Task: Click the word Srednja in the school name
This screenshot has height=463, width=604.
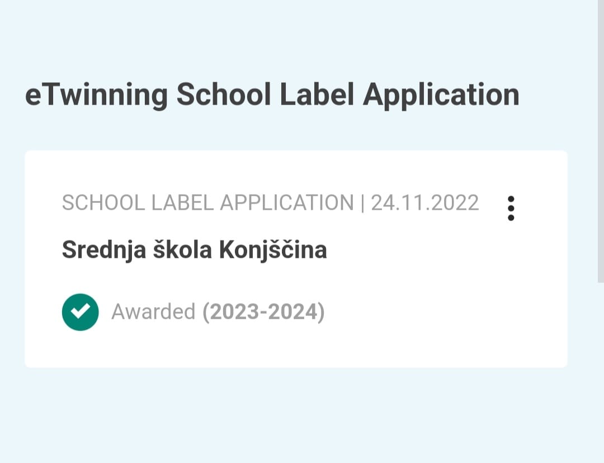Action: (x=104, y=251)
